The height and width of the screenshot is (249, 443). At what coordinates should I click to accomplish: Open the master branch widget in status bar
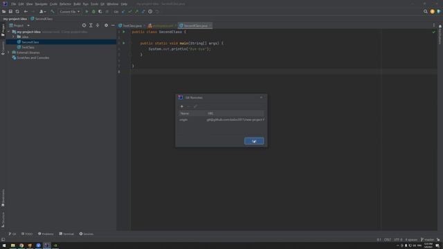[x=427, y=240]
